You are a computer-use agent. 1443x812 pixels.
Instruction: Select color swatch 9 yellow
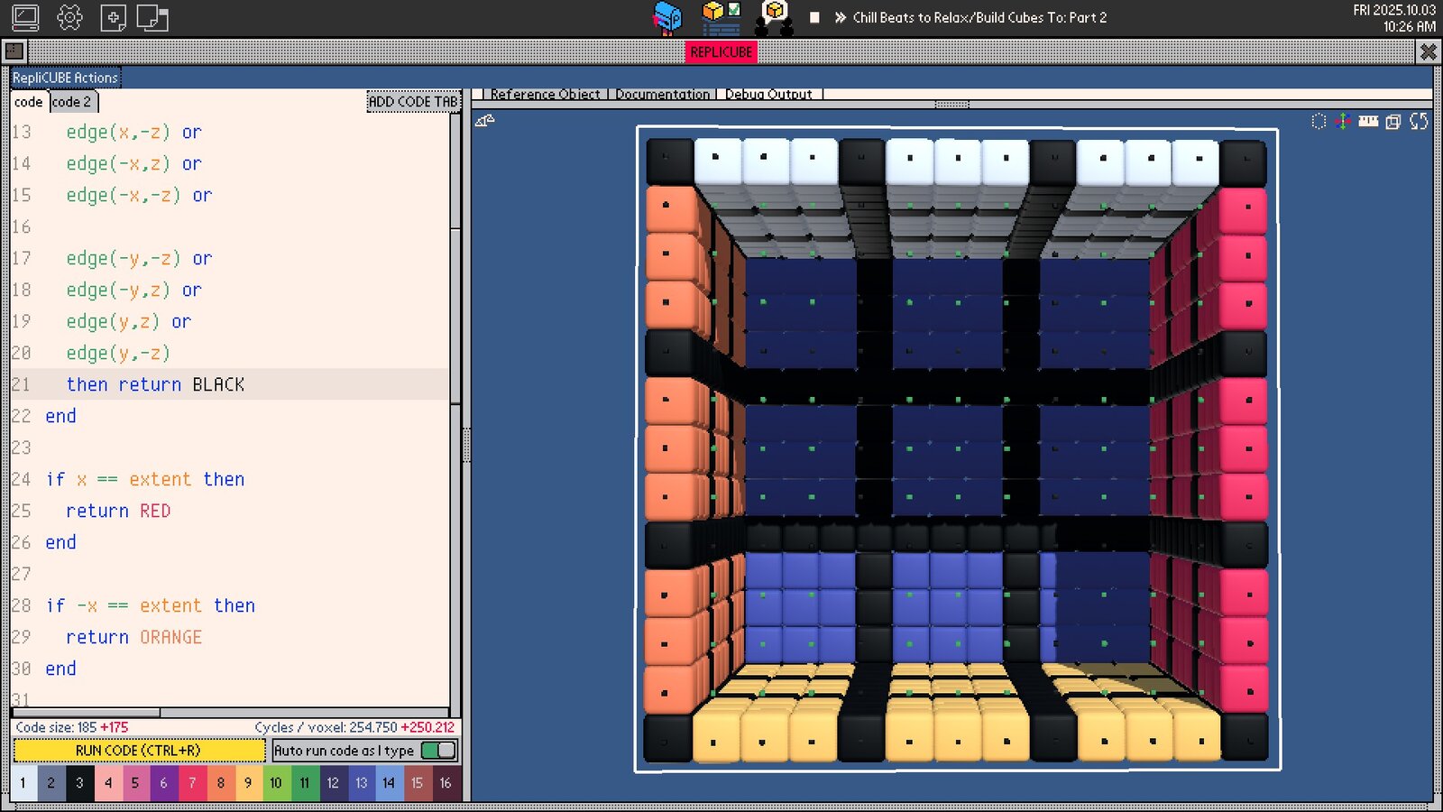click(x=248, y=783)
